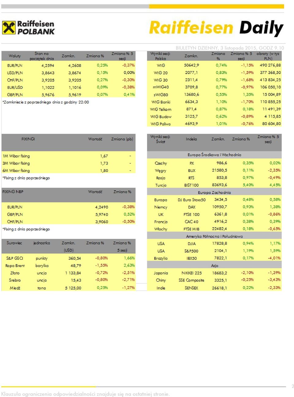294x397 pixels.
Task: Click the Waluty column header
Action: tap(15, 56)
